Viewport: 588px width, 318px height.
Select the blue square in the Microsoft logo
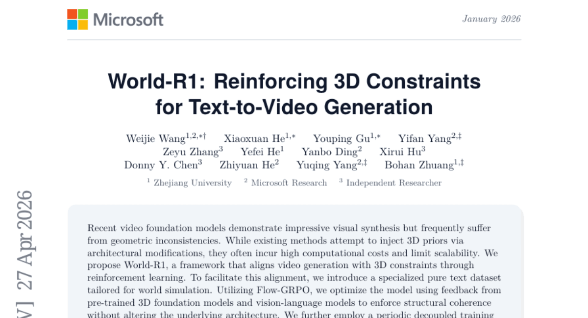(72, 25)
